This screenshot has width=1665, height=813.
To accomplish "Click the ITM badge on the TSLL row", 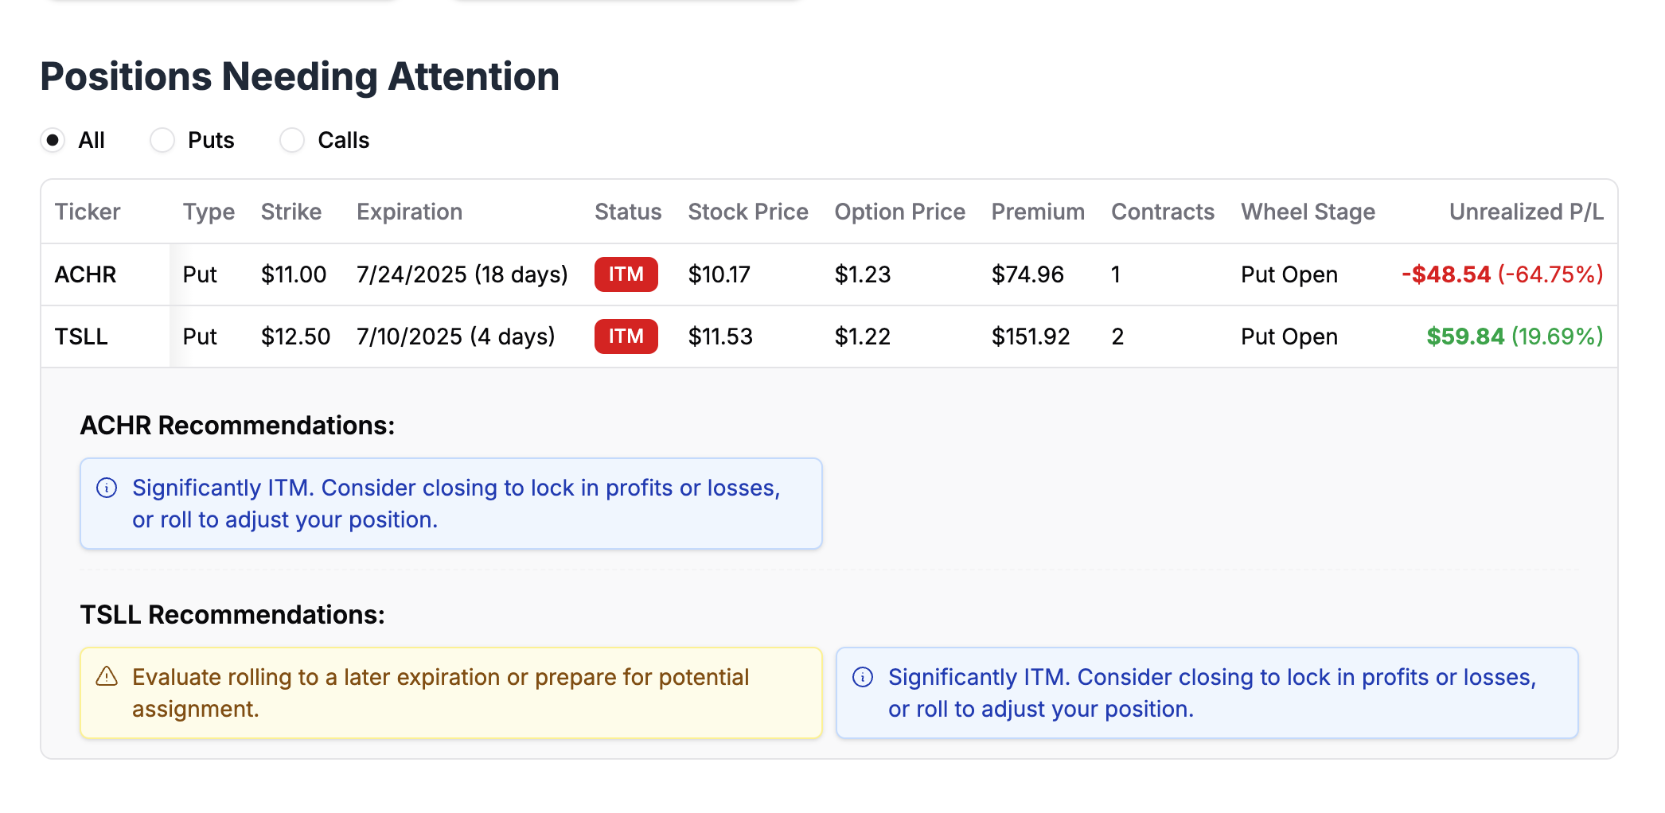I will click(626, 336).
